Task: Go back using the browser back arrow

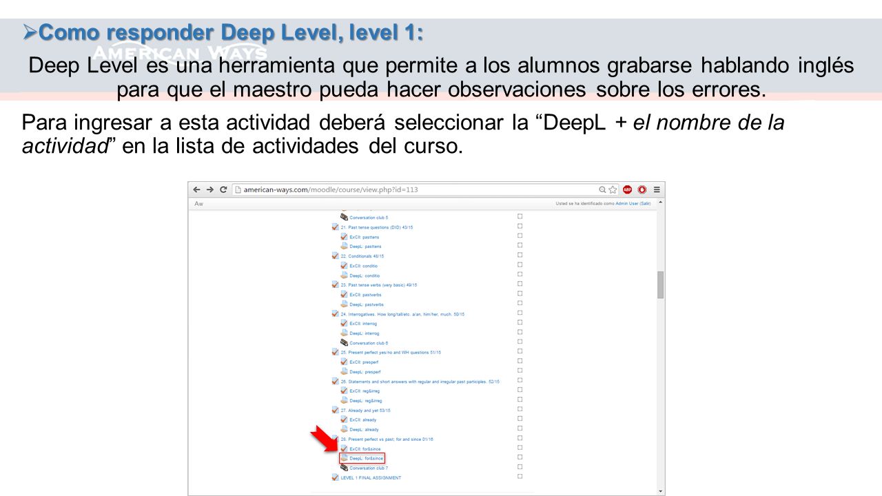Action: coord(196,189)
